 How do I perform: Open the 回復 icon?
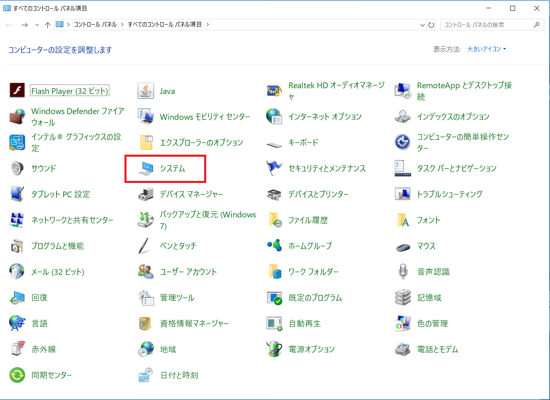point(17,297)
